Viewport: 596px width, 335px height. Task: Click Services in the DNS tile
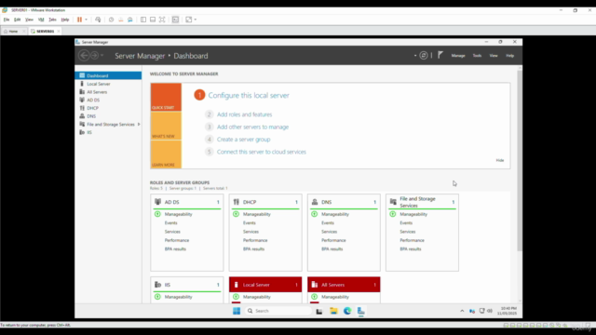[x=329, y=232]
